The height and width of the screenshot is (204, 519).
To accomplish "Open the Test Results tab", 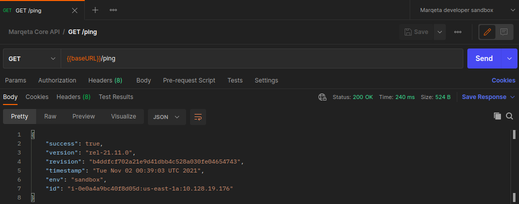I will [x=116, y=97].
